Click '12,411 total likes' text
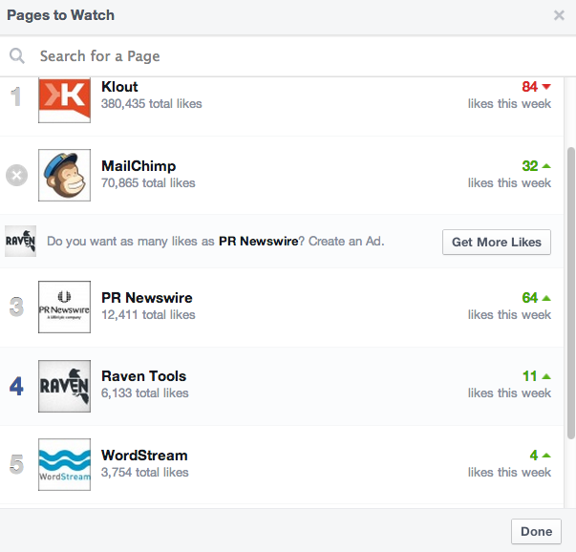The height and width of the screenshot is (552, 576). coord(148,315)
